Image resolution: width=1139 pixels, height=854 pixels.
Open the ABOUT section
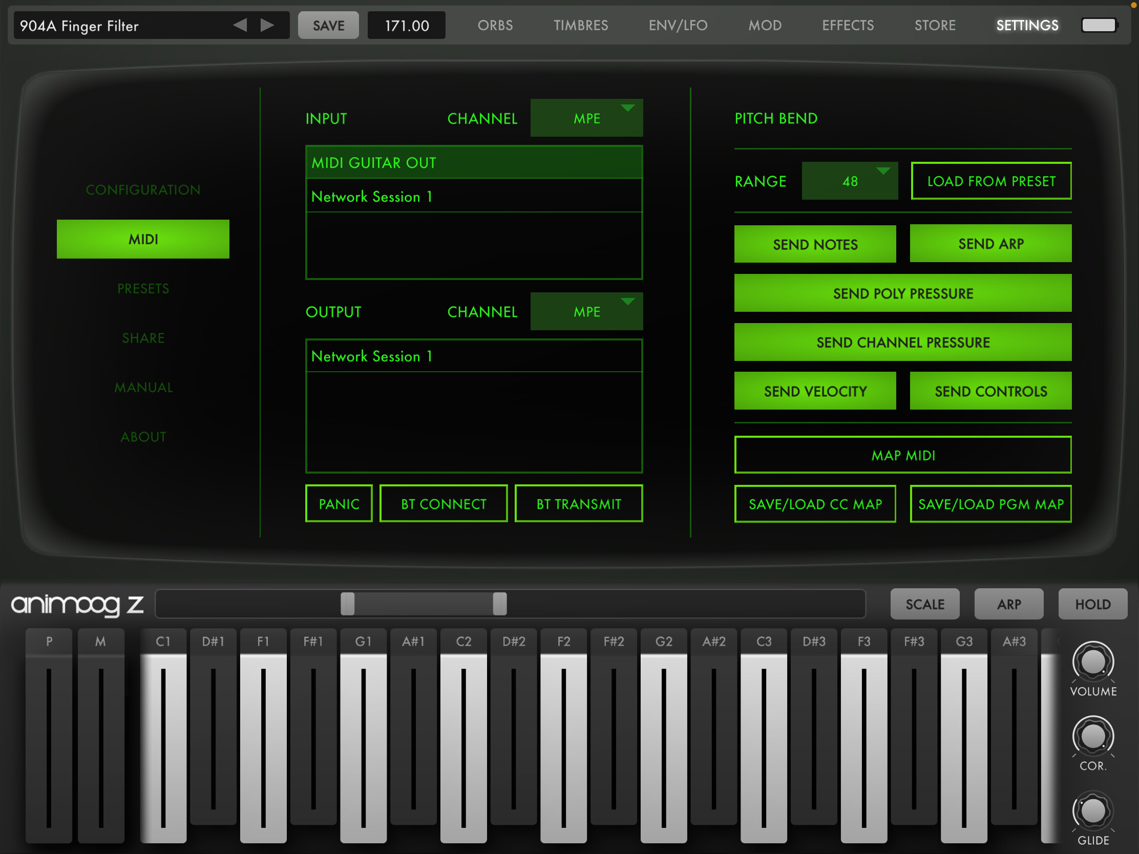click(143, 437)
